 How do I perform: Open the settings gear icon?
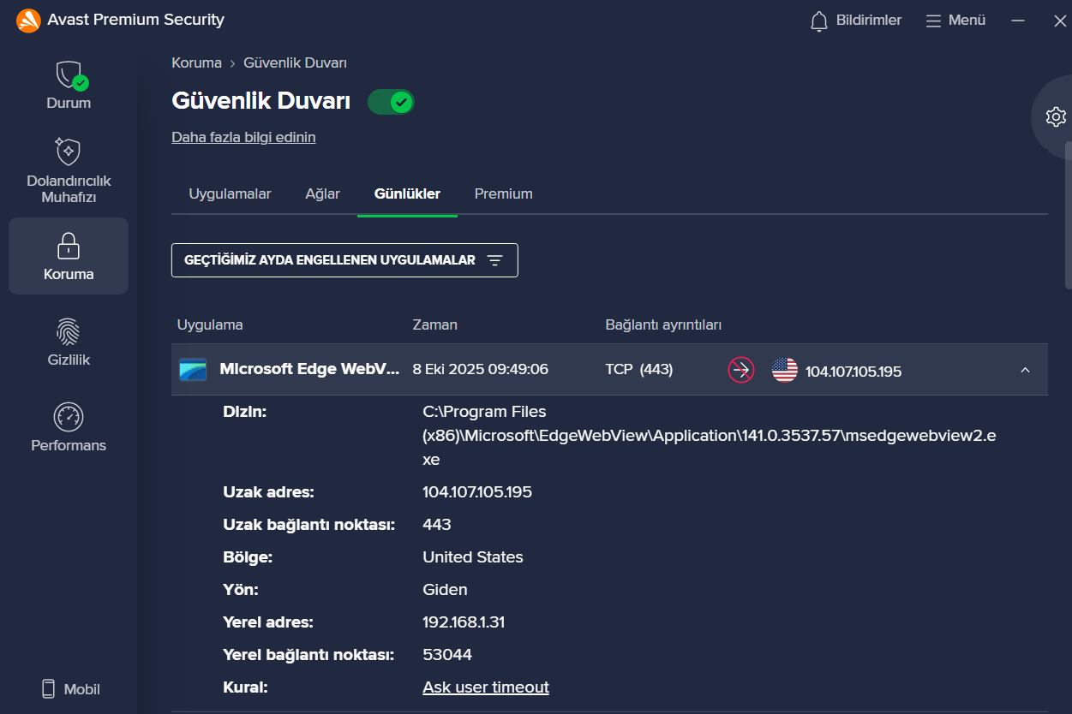tap(1056, 117)
